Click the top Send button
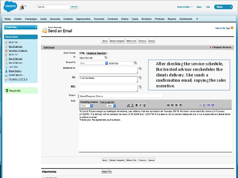The height and width of the screenshot is (178, 238). (x=105, y=41)
